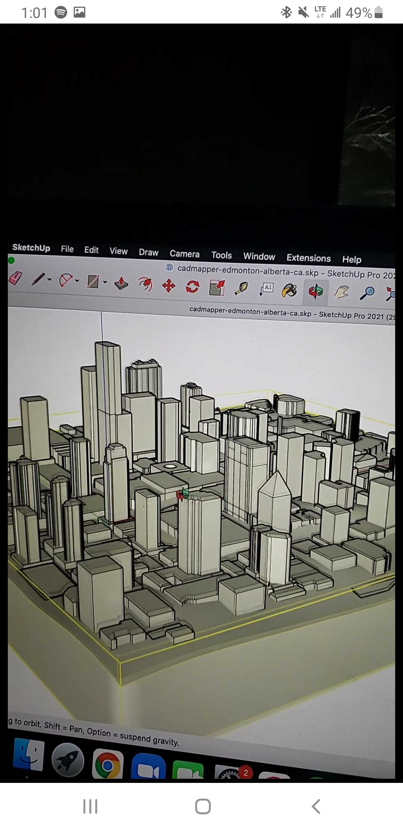403x830 pixels.
Task: Open the Extensions menu
Action: (308, 258)
